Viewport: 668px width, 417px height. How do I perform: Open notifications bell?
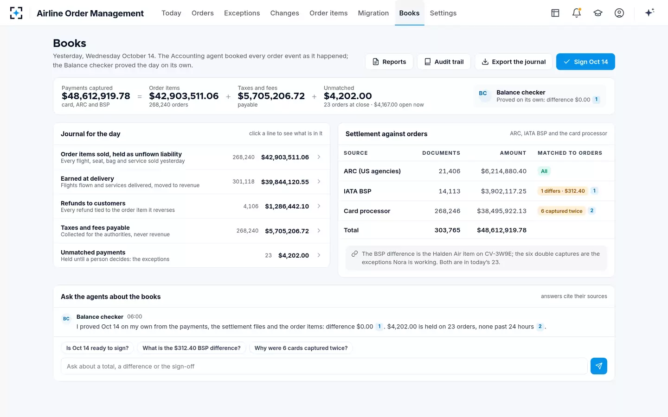[x=577, y=13]
